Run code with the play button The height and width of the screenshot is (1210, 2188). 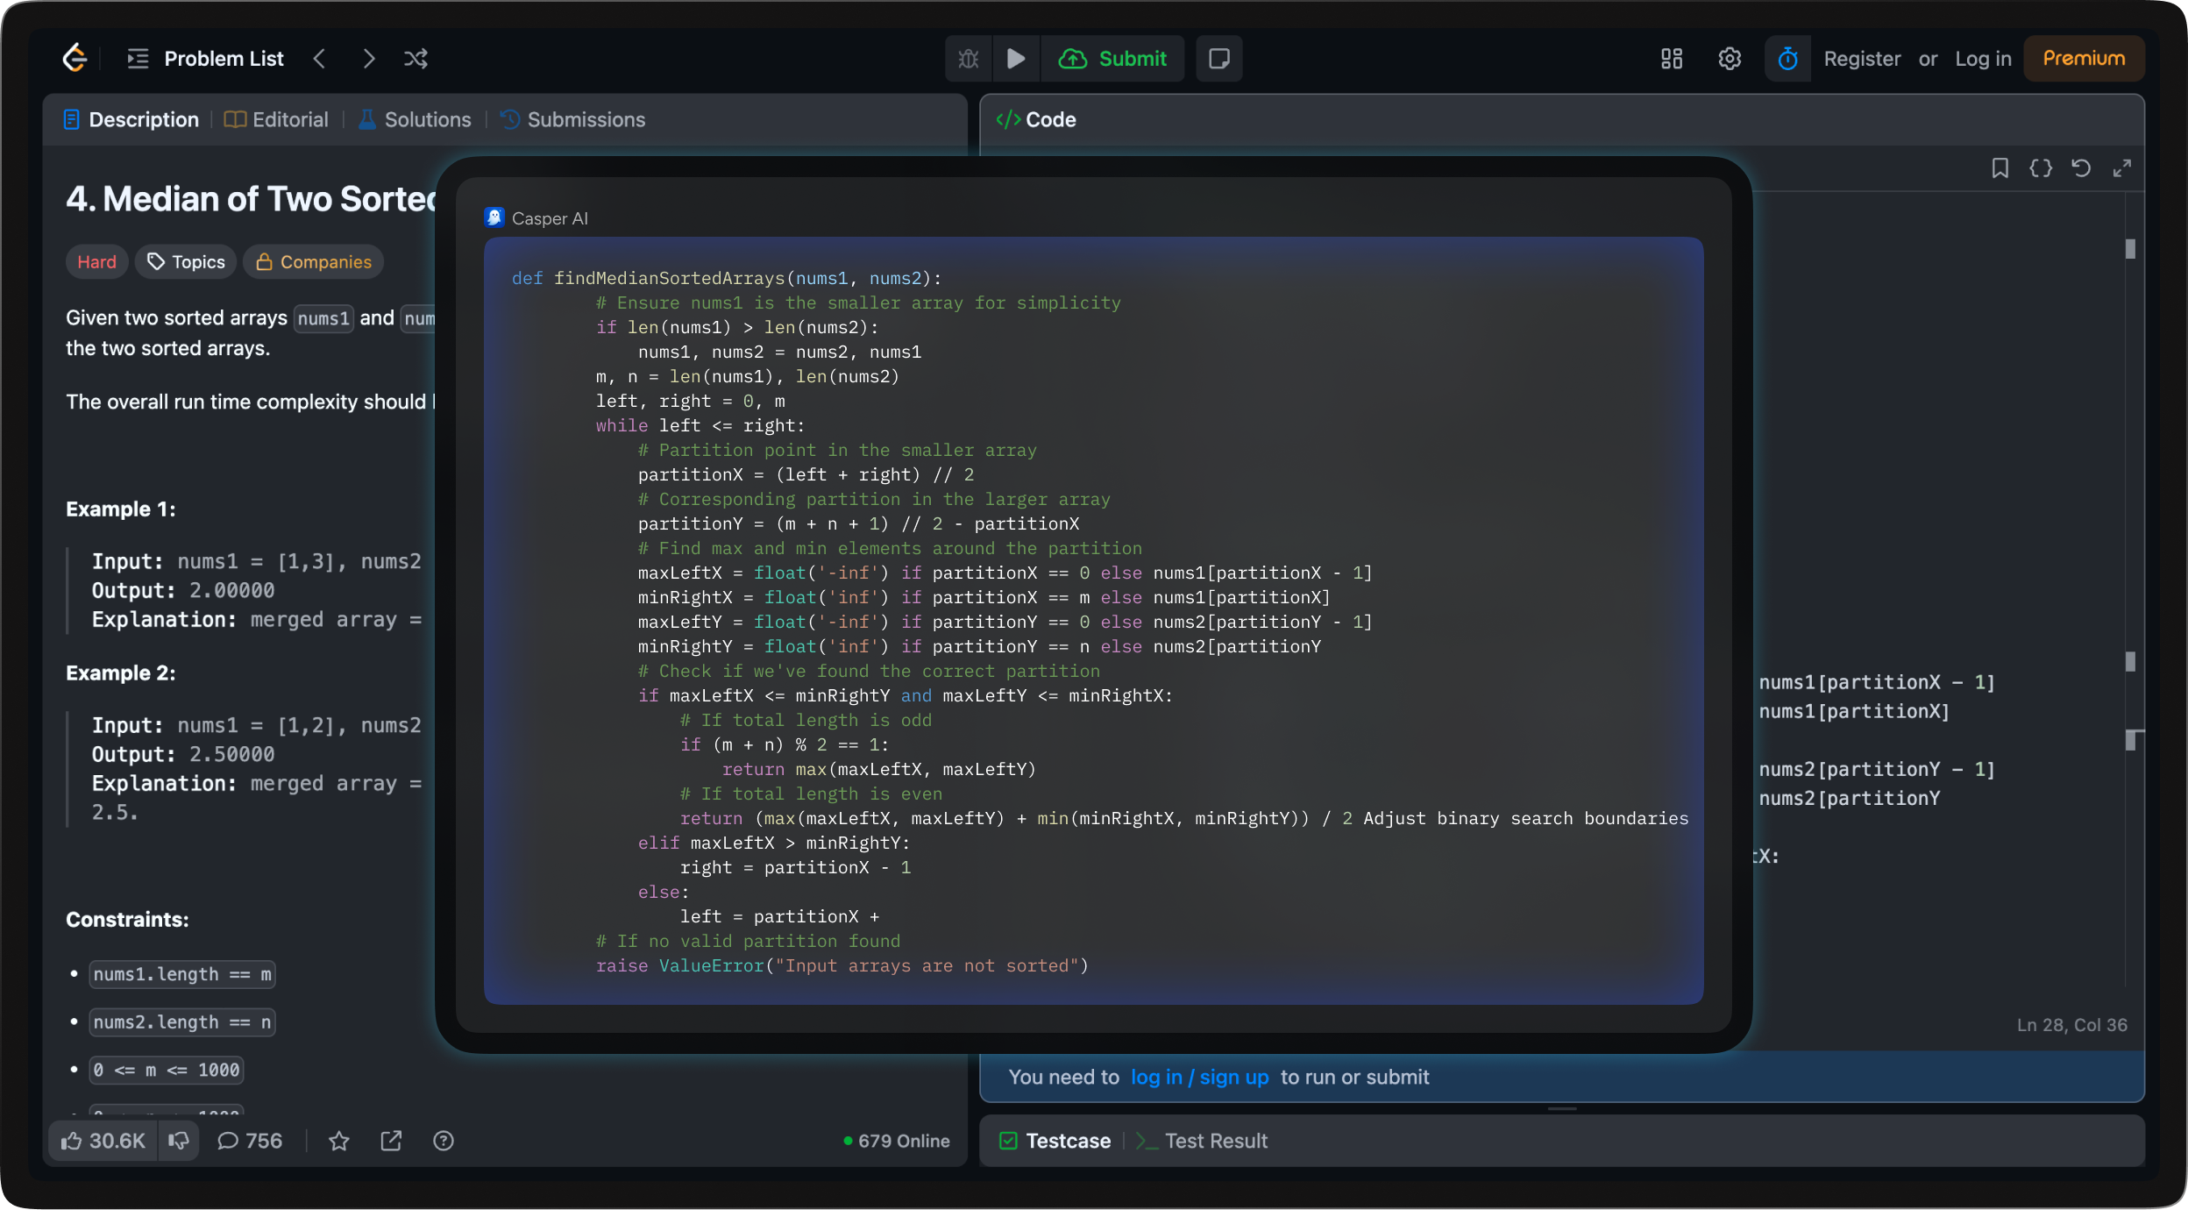coord(1016,59)
